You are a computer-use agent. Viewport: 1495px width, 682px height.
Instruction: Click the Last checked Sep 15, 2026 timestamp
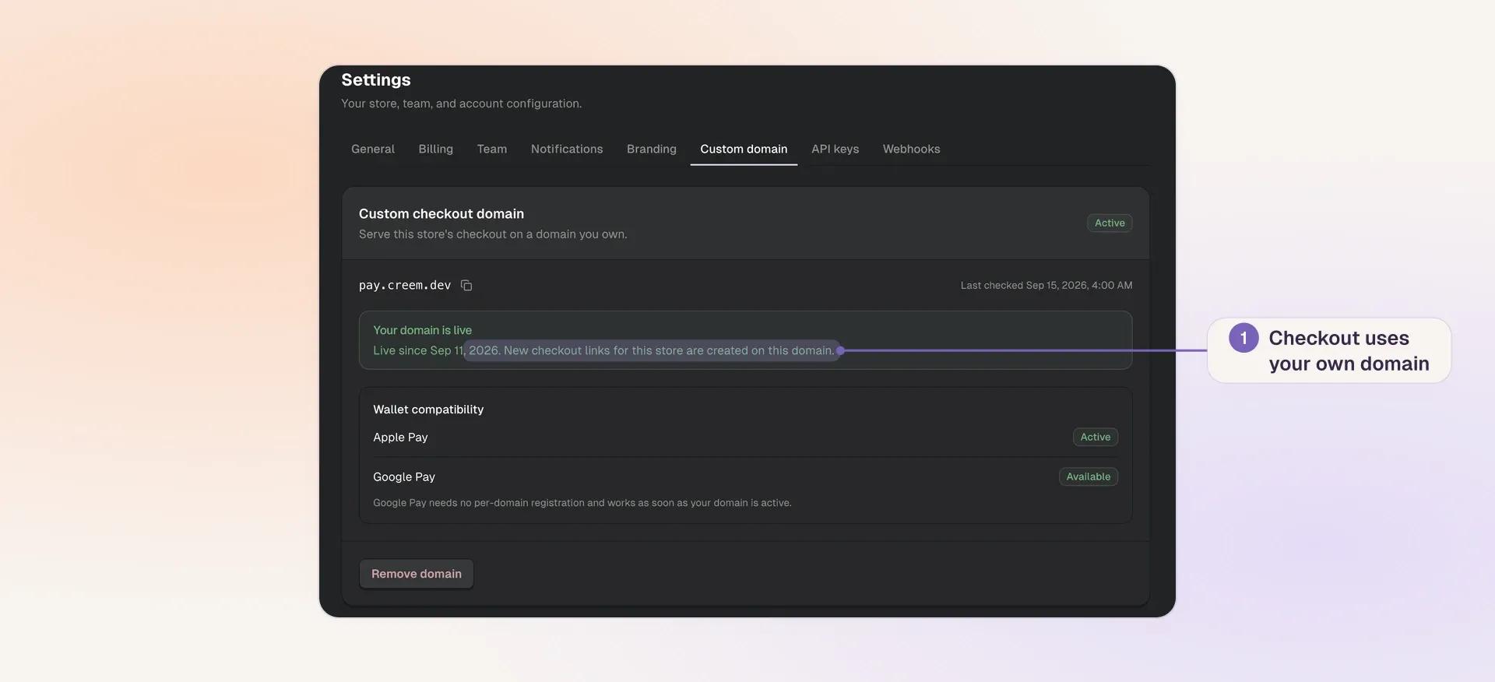[1046, 286]
